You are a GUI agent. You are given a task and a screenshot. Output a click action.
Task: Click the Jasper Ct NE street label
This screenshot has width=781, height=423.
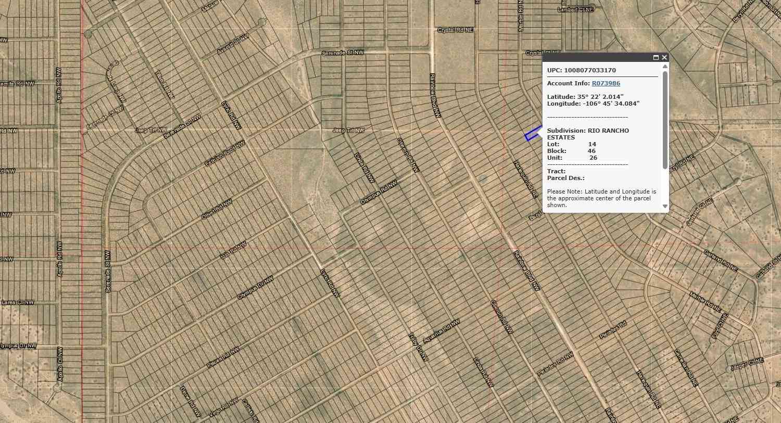coord(747,364)
